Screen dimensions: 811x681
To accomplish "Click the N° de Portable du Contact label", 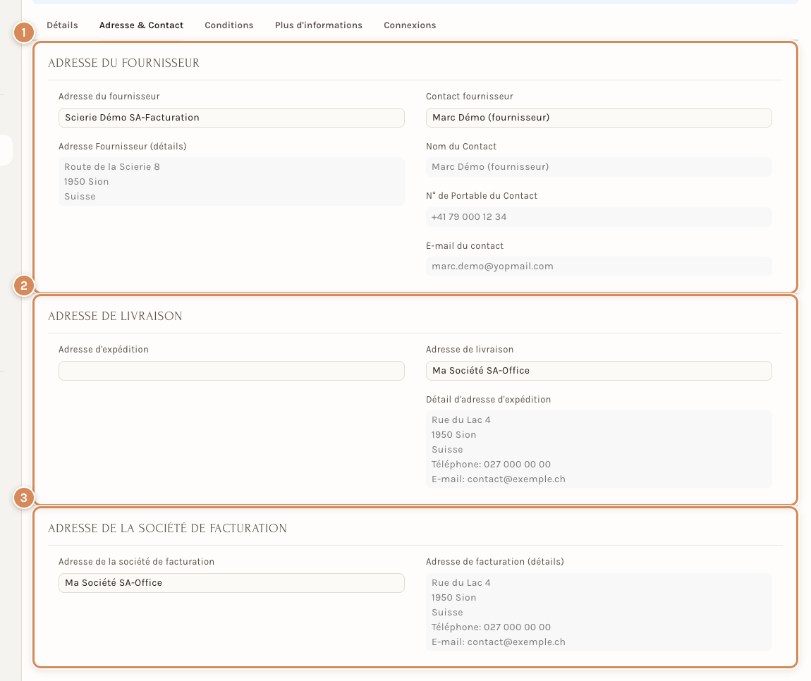I will click(482, 196).
